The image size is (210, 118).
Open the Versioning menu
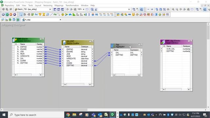pos(48,5)
